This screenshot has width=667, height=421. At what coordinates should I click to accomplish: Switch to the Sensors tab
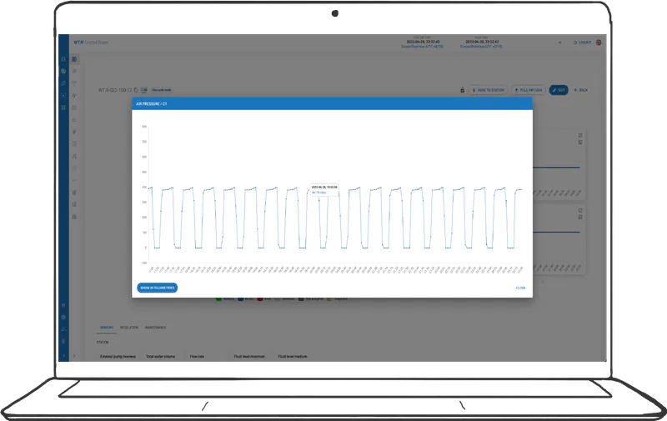point(107,328)
